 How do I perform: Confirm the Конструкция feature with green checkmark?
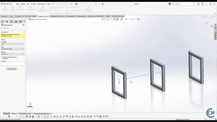tap(2, 28)
